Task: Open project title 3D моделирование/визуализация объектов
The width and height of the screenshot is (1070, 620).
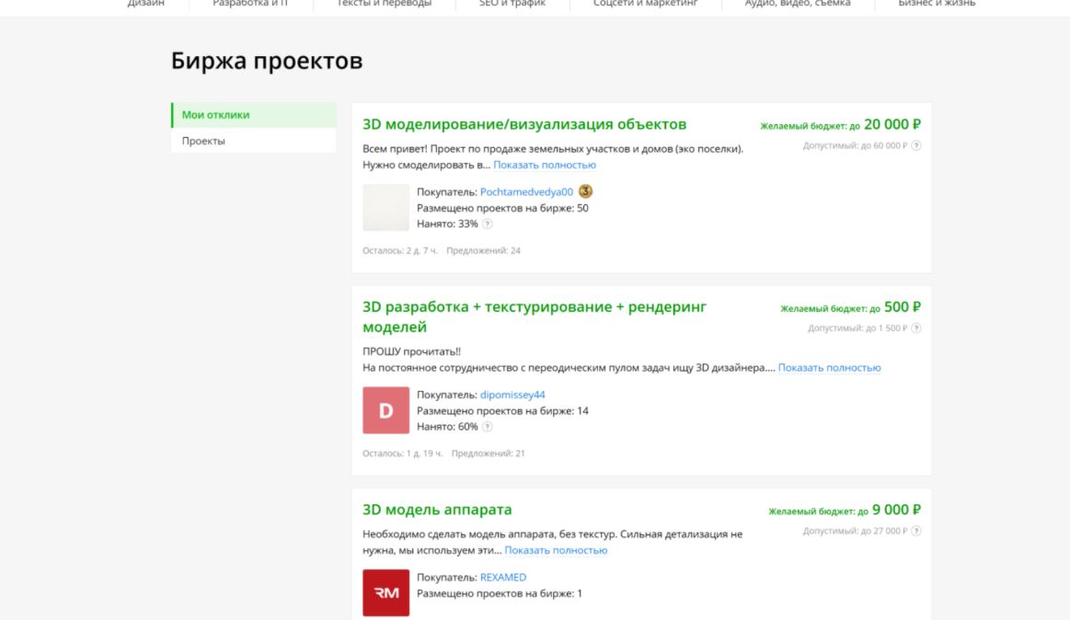Action: (524, 125)
